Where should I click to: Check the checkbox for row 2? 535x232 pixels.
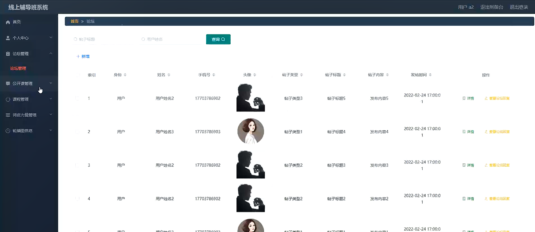(77, 132)
